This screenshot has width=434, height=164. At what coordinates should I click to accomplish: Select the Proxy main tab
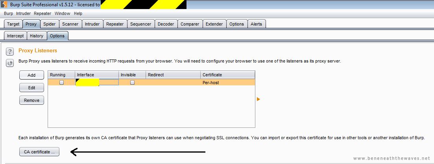31,24
